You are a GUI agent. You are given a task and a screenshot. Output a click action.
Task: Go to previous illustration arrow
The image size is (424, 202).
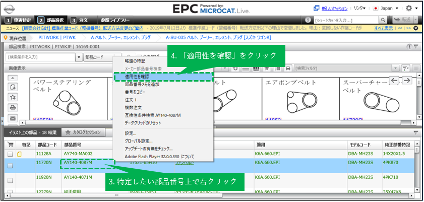coord(394,80)
